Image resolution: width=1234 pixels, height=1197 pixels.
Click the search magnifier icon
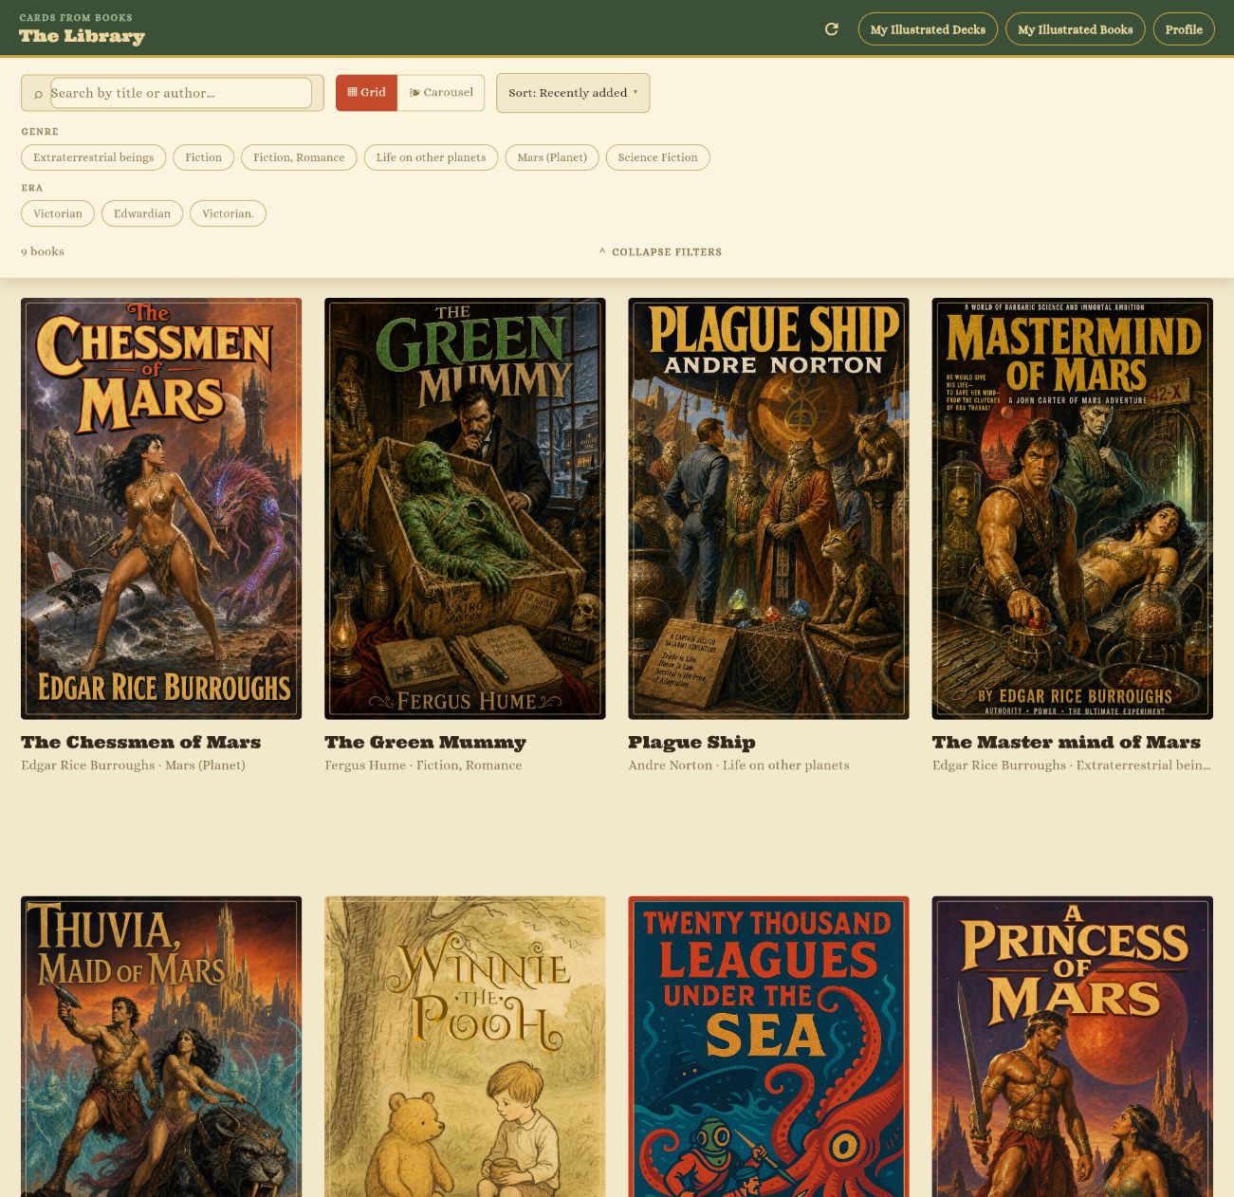38,94
